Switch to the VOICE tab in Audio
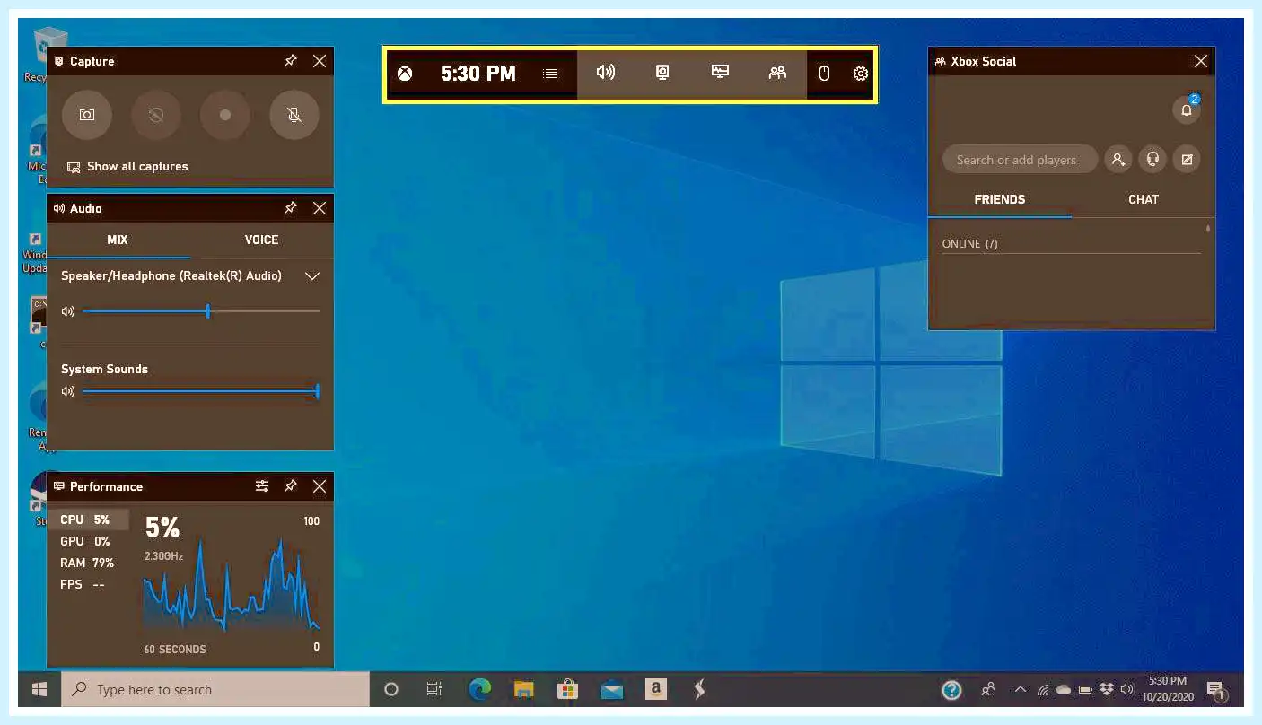 click(x=261, y=240)
